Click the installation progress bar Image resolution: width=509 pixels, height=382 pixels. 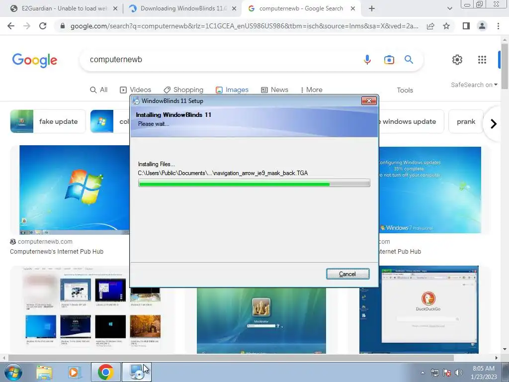(254, 183)
